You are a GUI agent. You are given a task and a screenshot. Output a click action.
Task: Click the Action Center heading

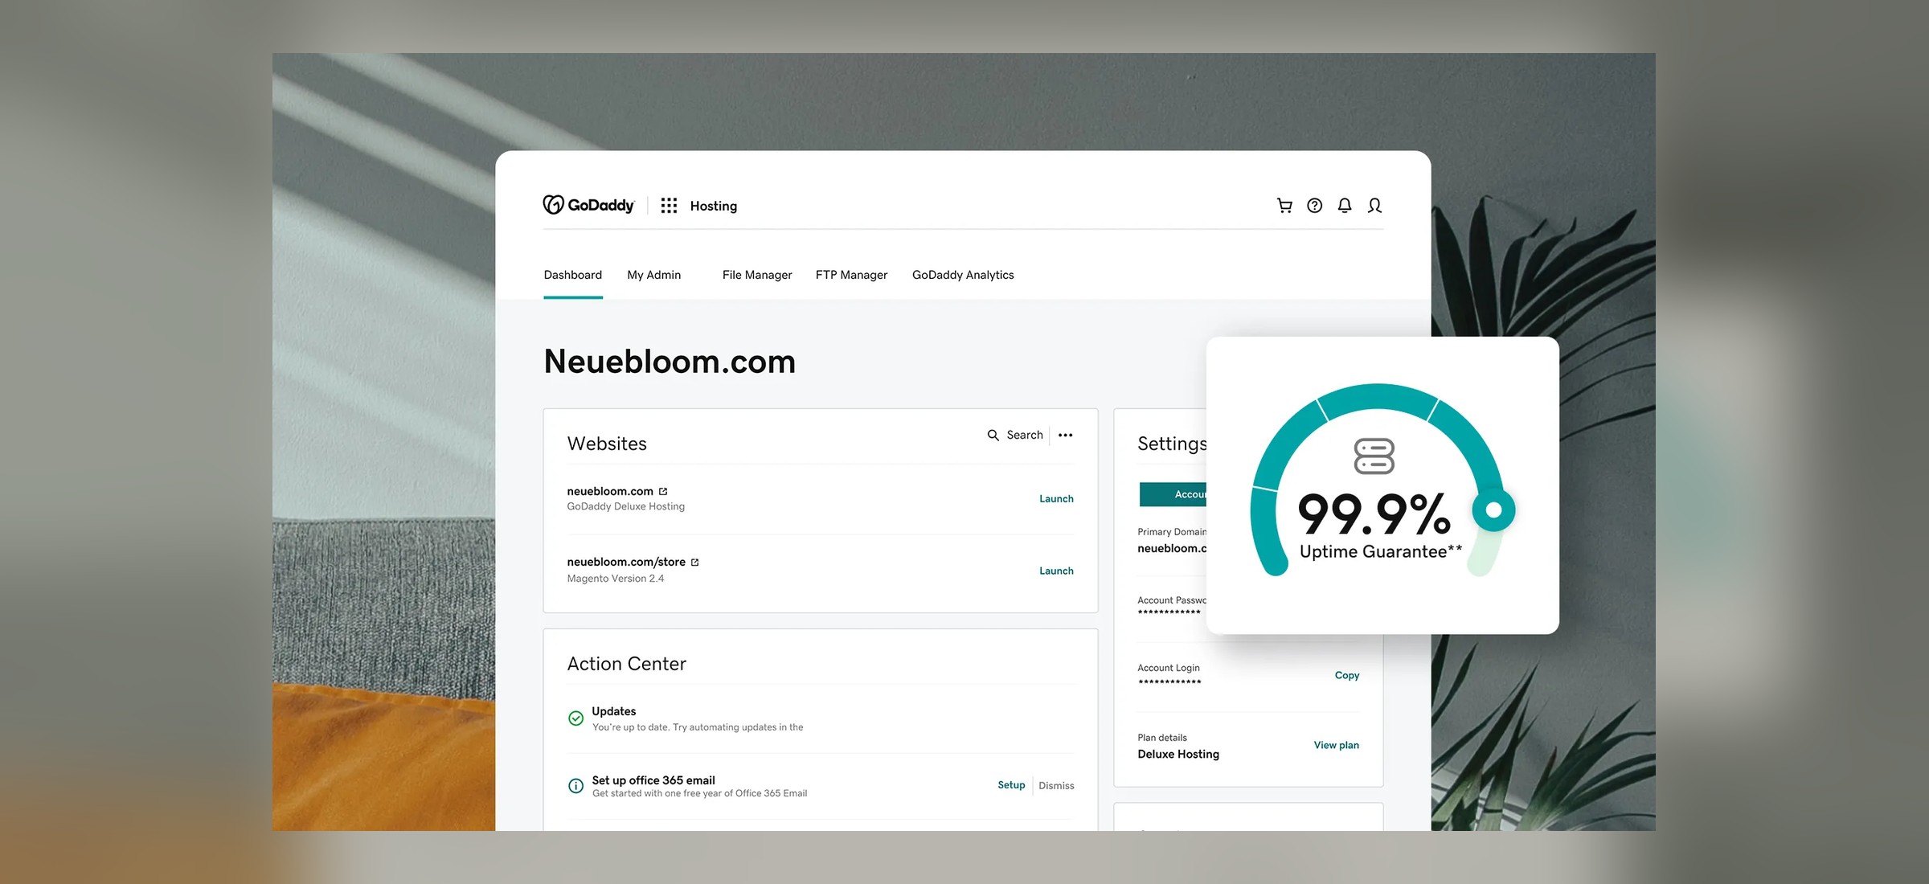point(627,664)
